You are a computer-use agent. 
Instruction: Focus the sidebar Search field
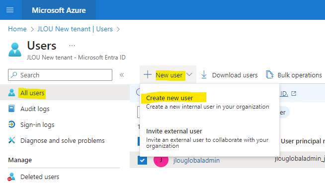60,75
